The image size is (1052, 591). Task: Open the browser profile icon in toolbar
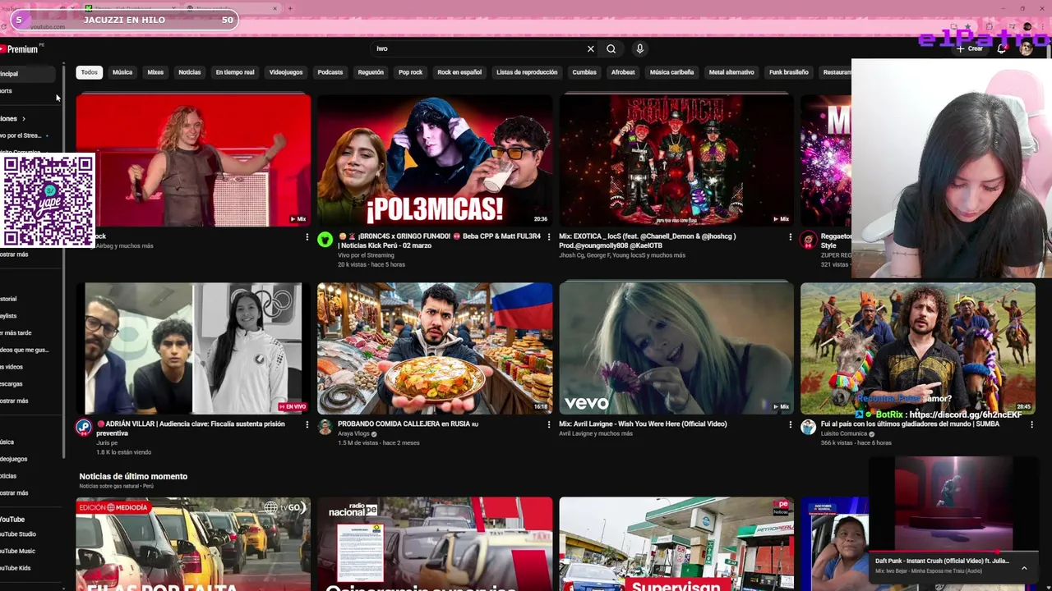point(1027,26)
